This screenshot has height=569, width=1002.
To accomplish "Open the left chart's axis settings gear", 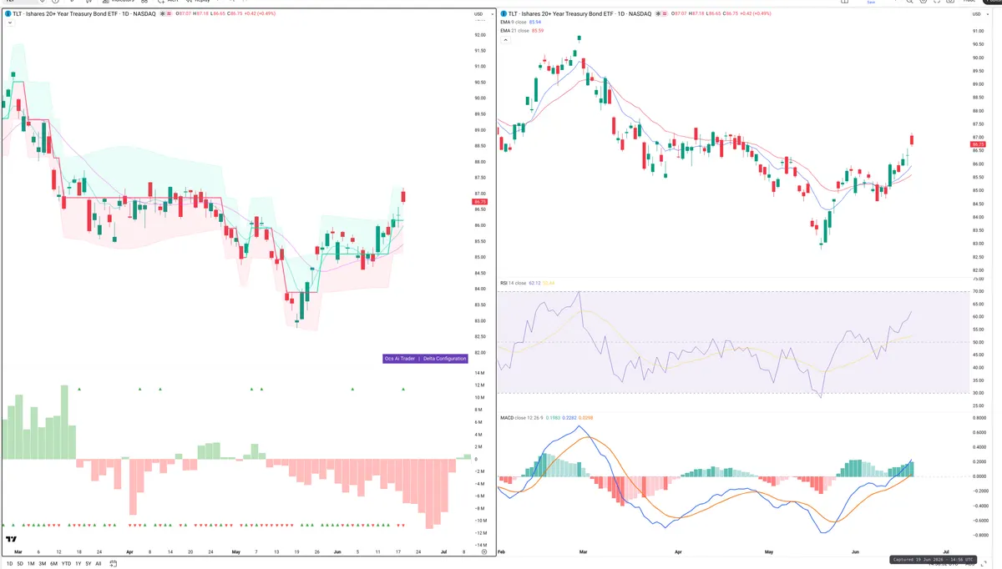I will 484,552.
